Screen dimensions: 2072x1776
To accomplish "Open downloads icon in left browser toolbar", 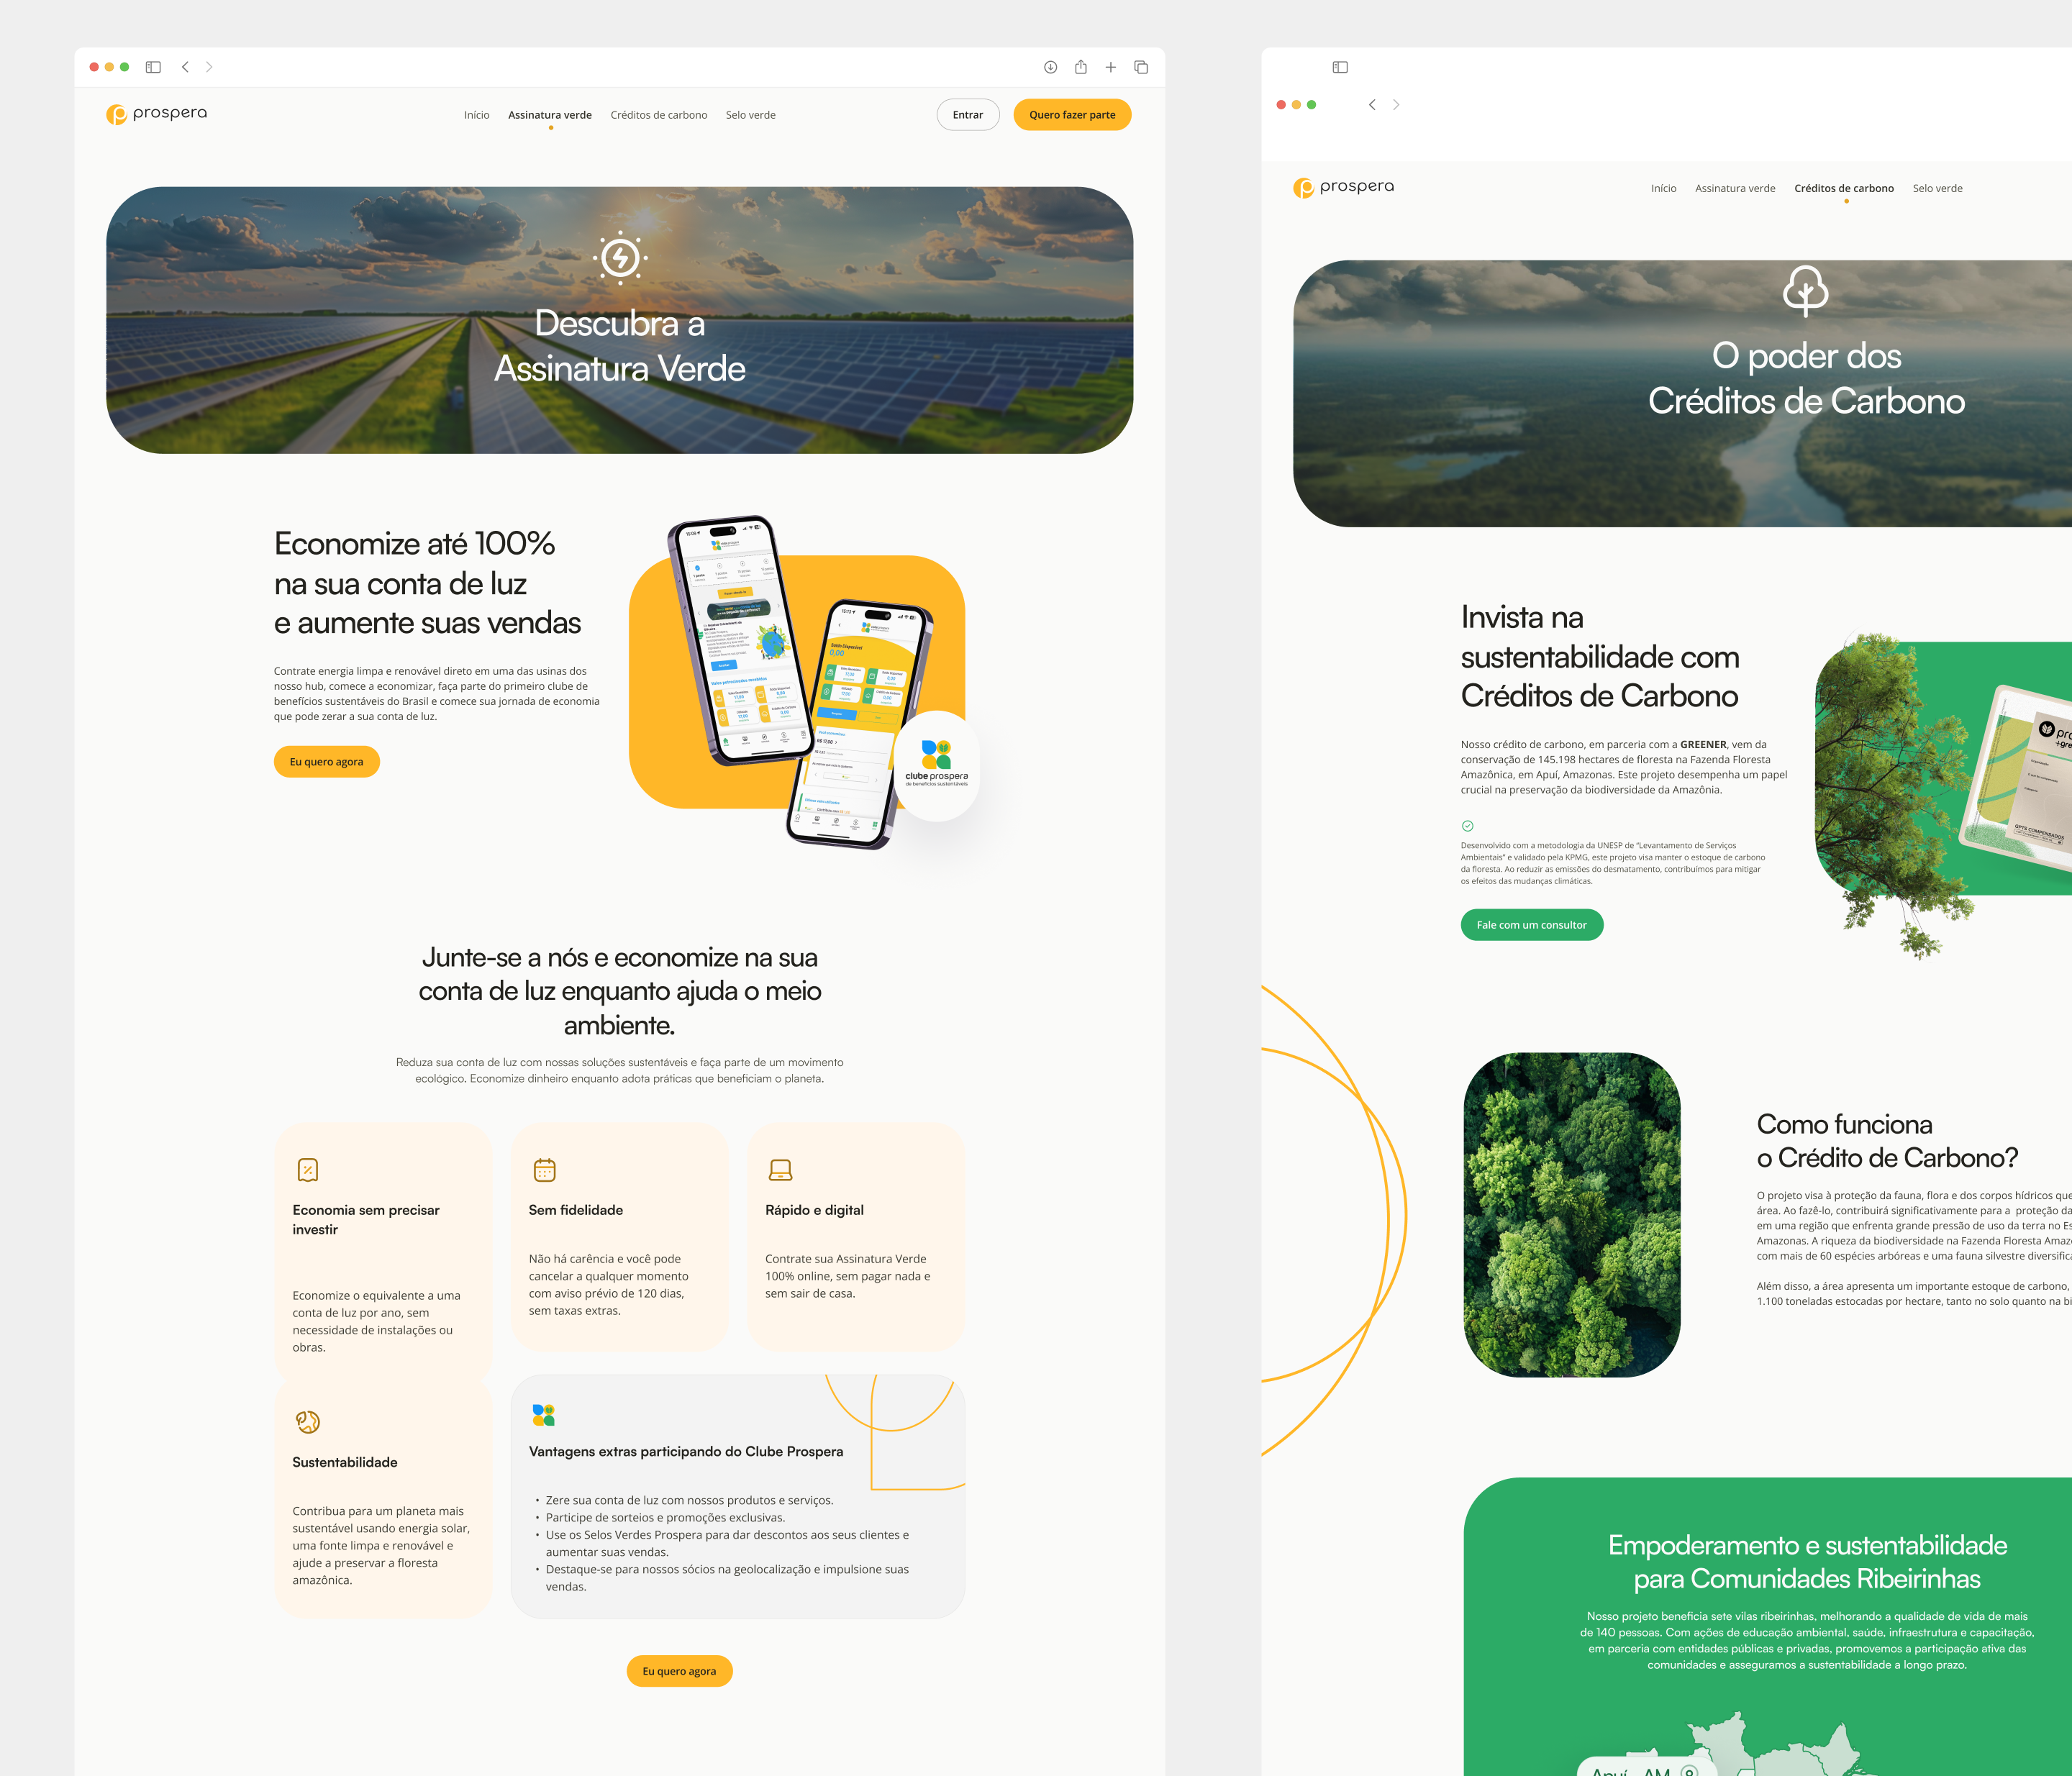I will point(1050,67).
